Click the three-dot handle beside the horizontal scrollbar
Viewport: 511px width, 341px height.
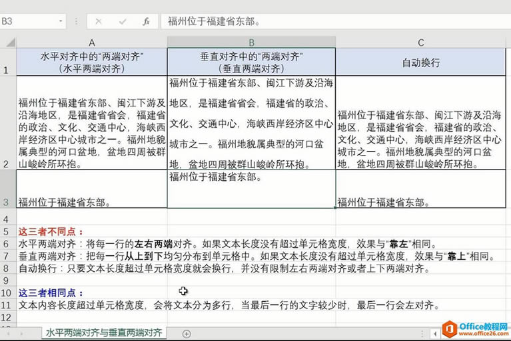pos(422,334)
